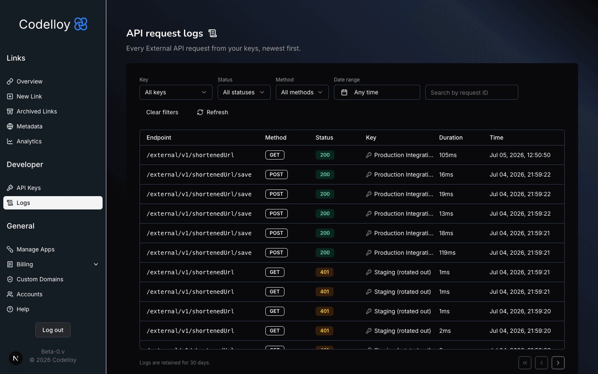This screenshot has width=598, height=374.
Task: Go to next page of logs
Action: 558,363
